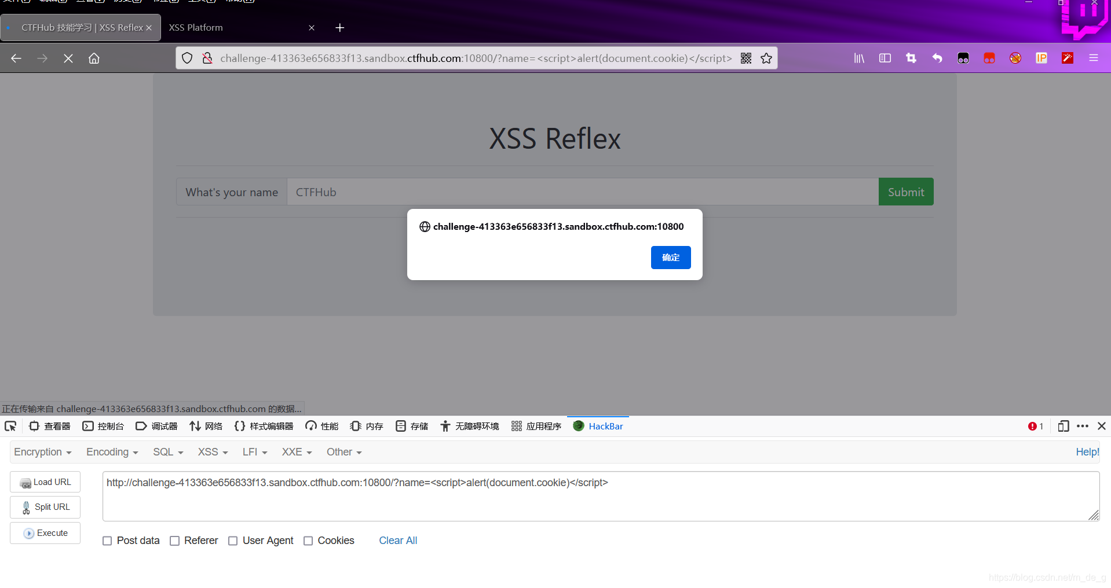The image size is (1111, 588).
Task: Open the IP extension icon
Action: coord(1041,58)
